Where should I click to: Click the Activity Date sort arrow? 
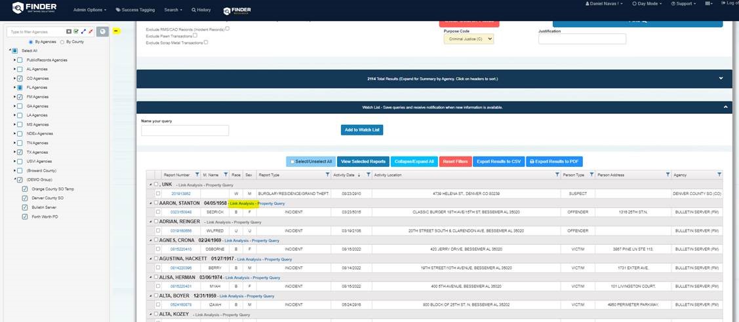point(359,175)
